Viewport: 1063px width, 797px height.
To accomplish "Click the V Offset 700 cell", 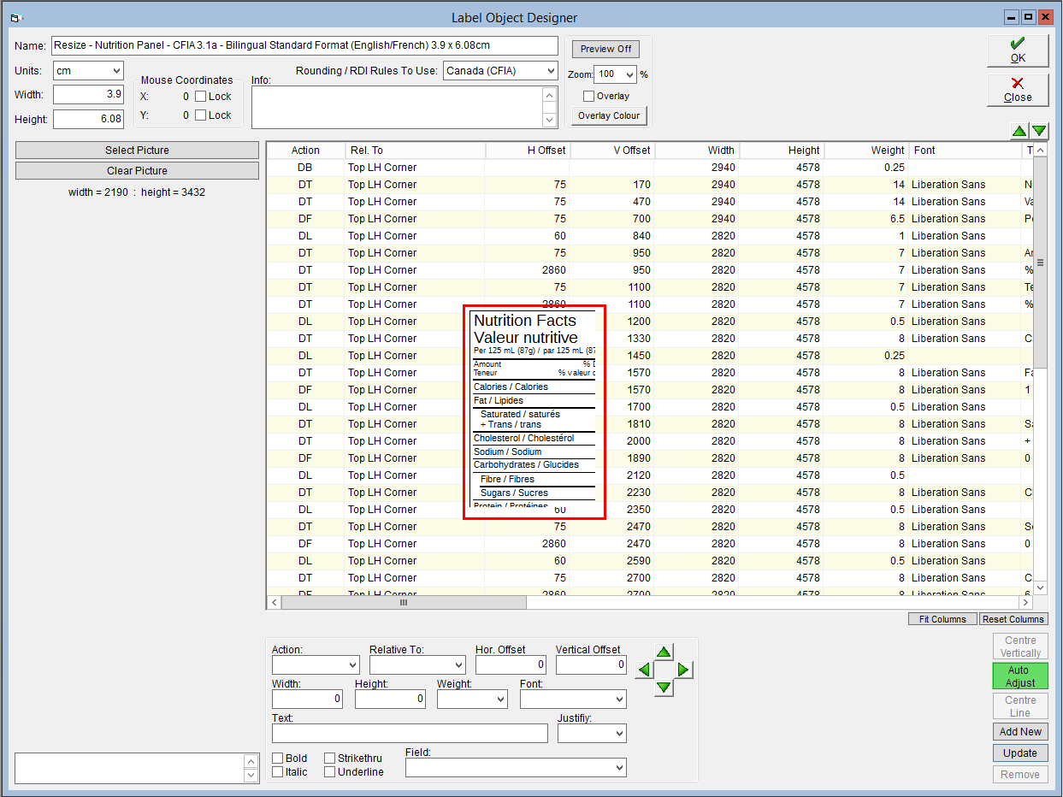I will (612, 219).
